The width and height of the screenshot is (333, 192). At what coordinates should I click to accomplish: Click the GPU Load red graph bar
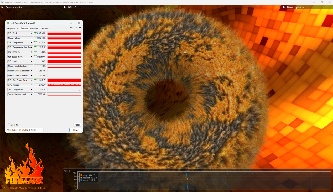coord(64,61)
